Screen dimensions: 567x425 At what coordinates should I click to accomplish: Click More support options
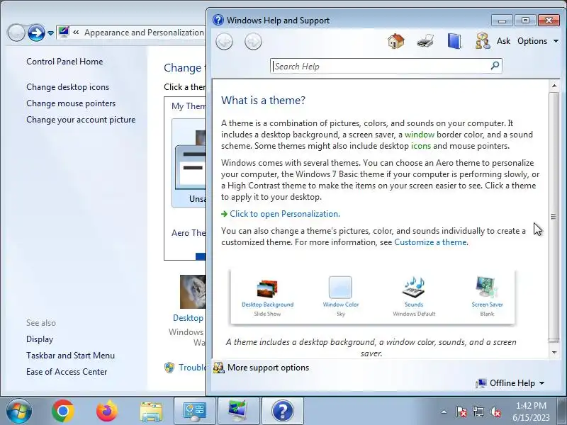[x=268, y=368]
